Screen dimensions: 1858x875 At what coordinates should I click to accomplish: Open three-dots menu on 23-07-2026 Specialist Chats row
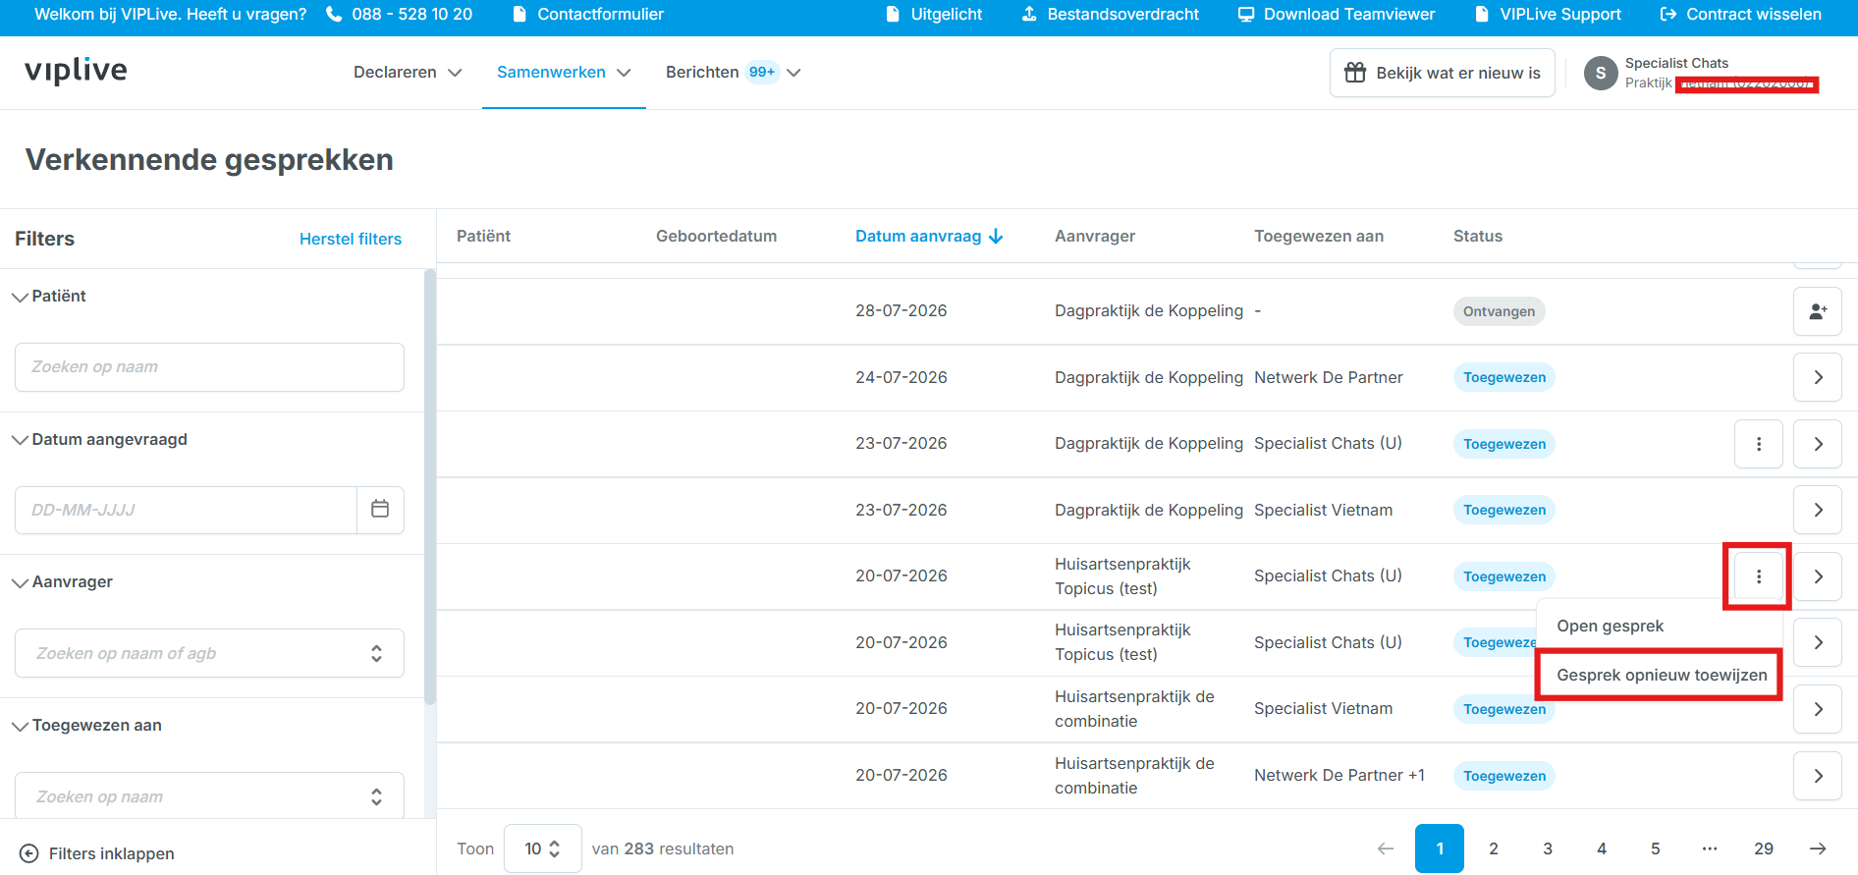(1759, 444)
